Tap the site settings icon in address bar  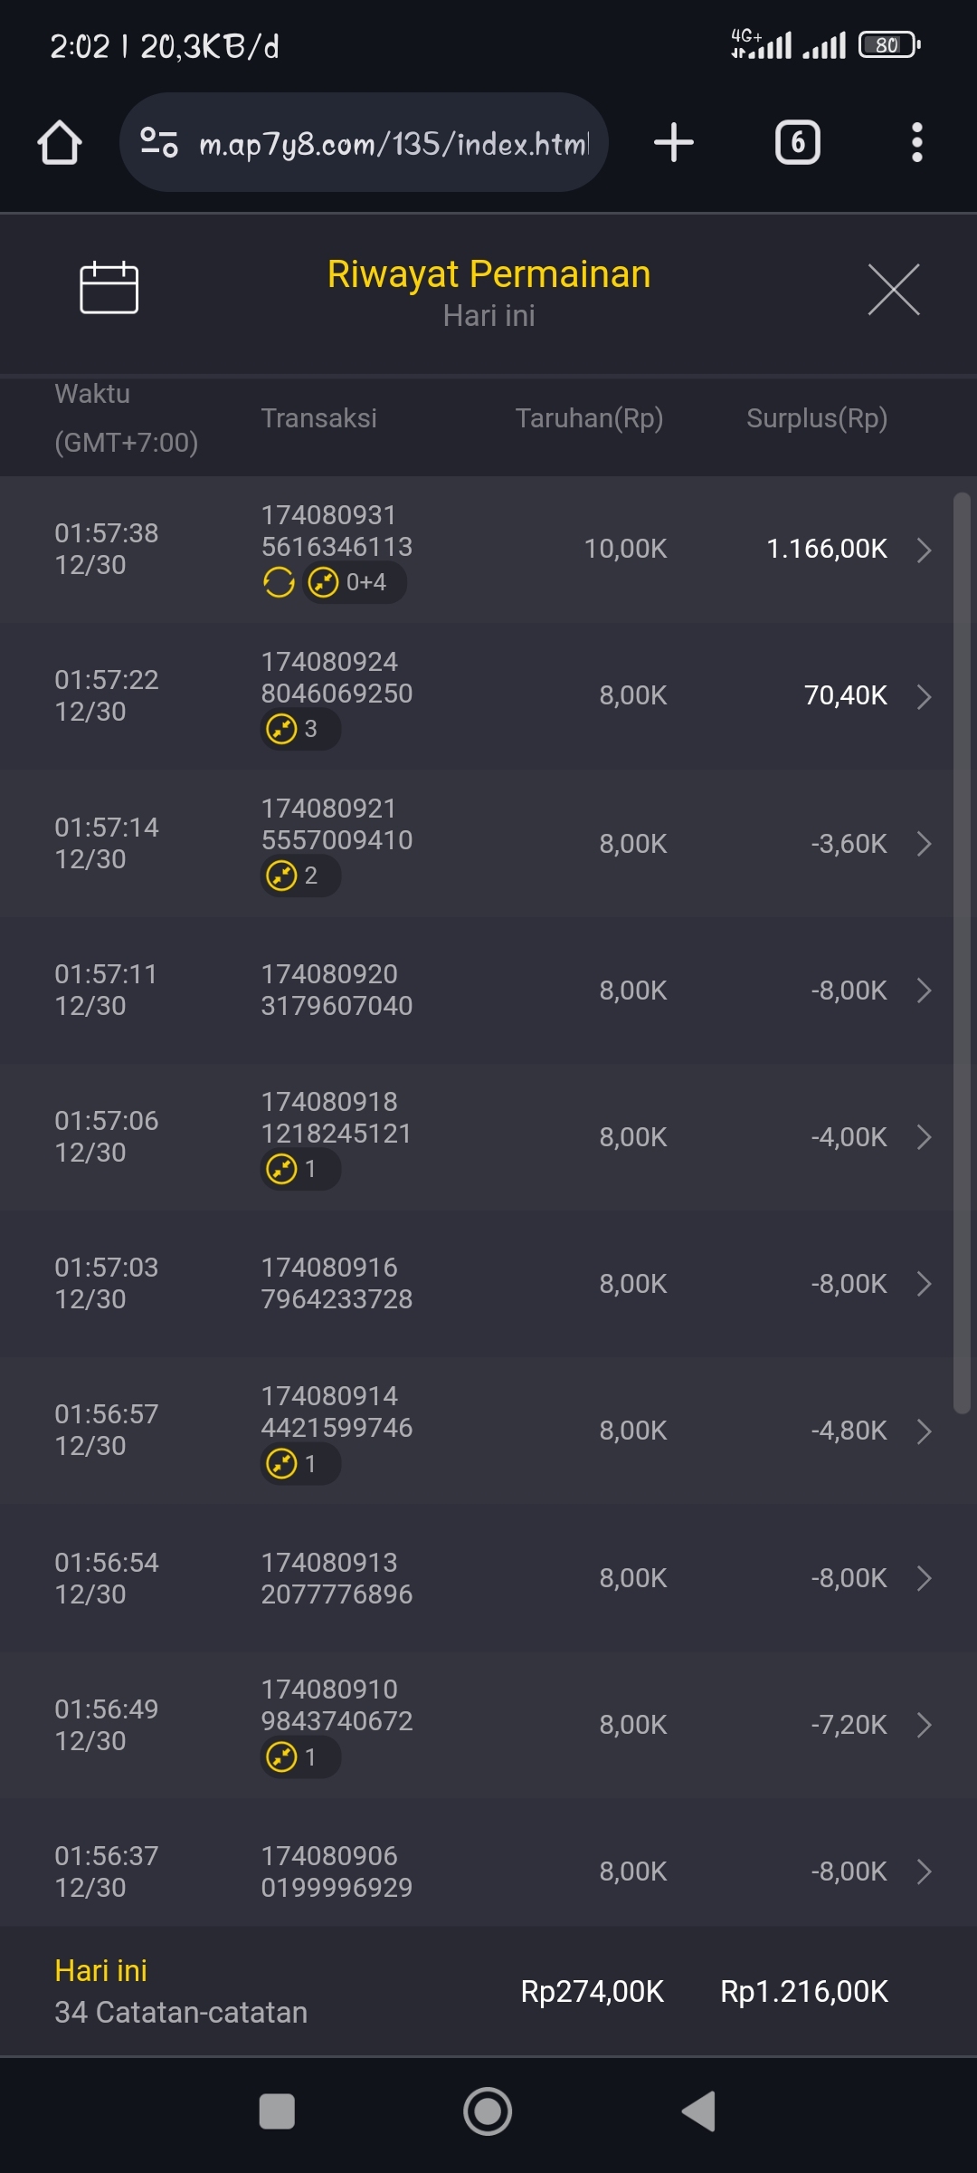[x=159, y=143]
